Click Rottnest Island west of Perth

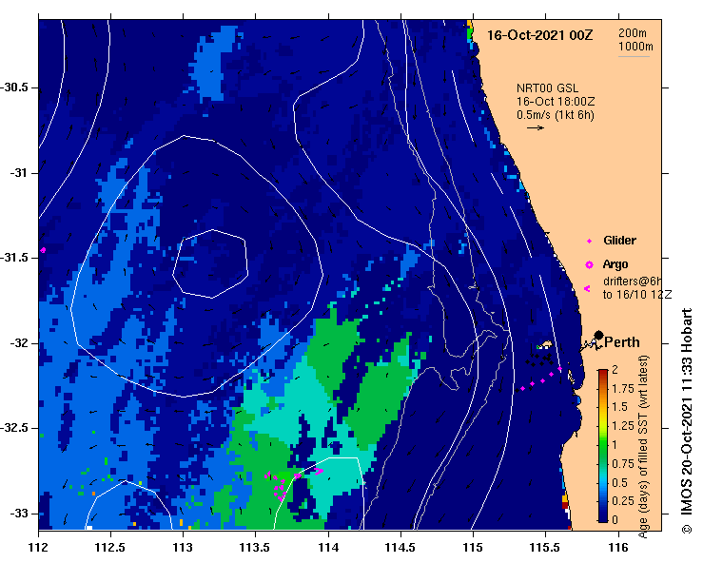pyautogui.click(x=545, y=345)
